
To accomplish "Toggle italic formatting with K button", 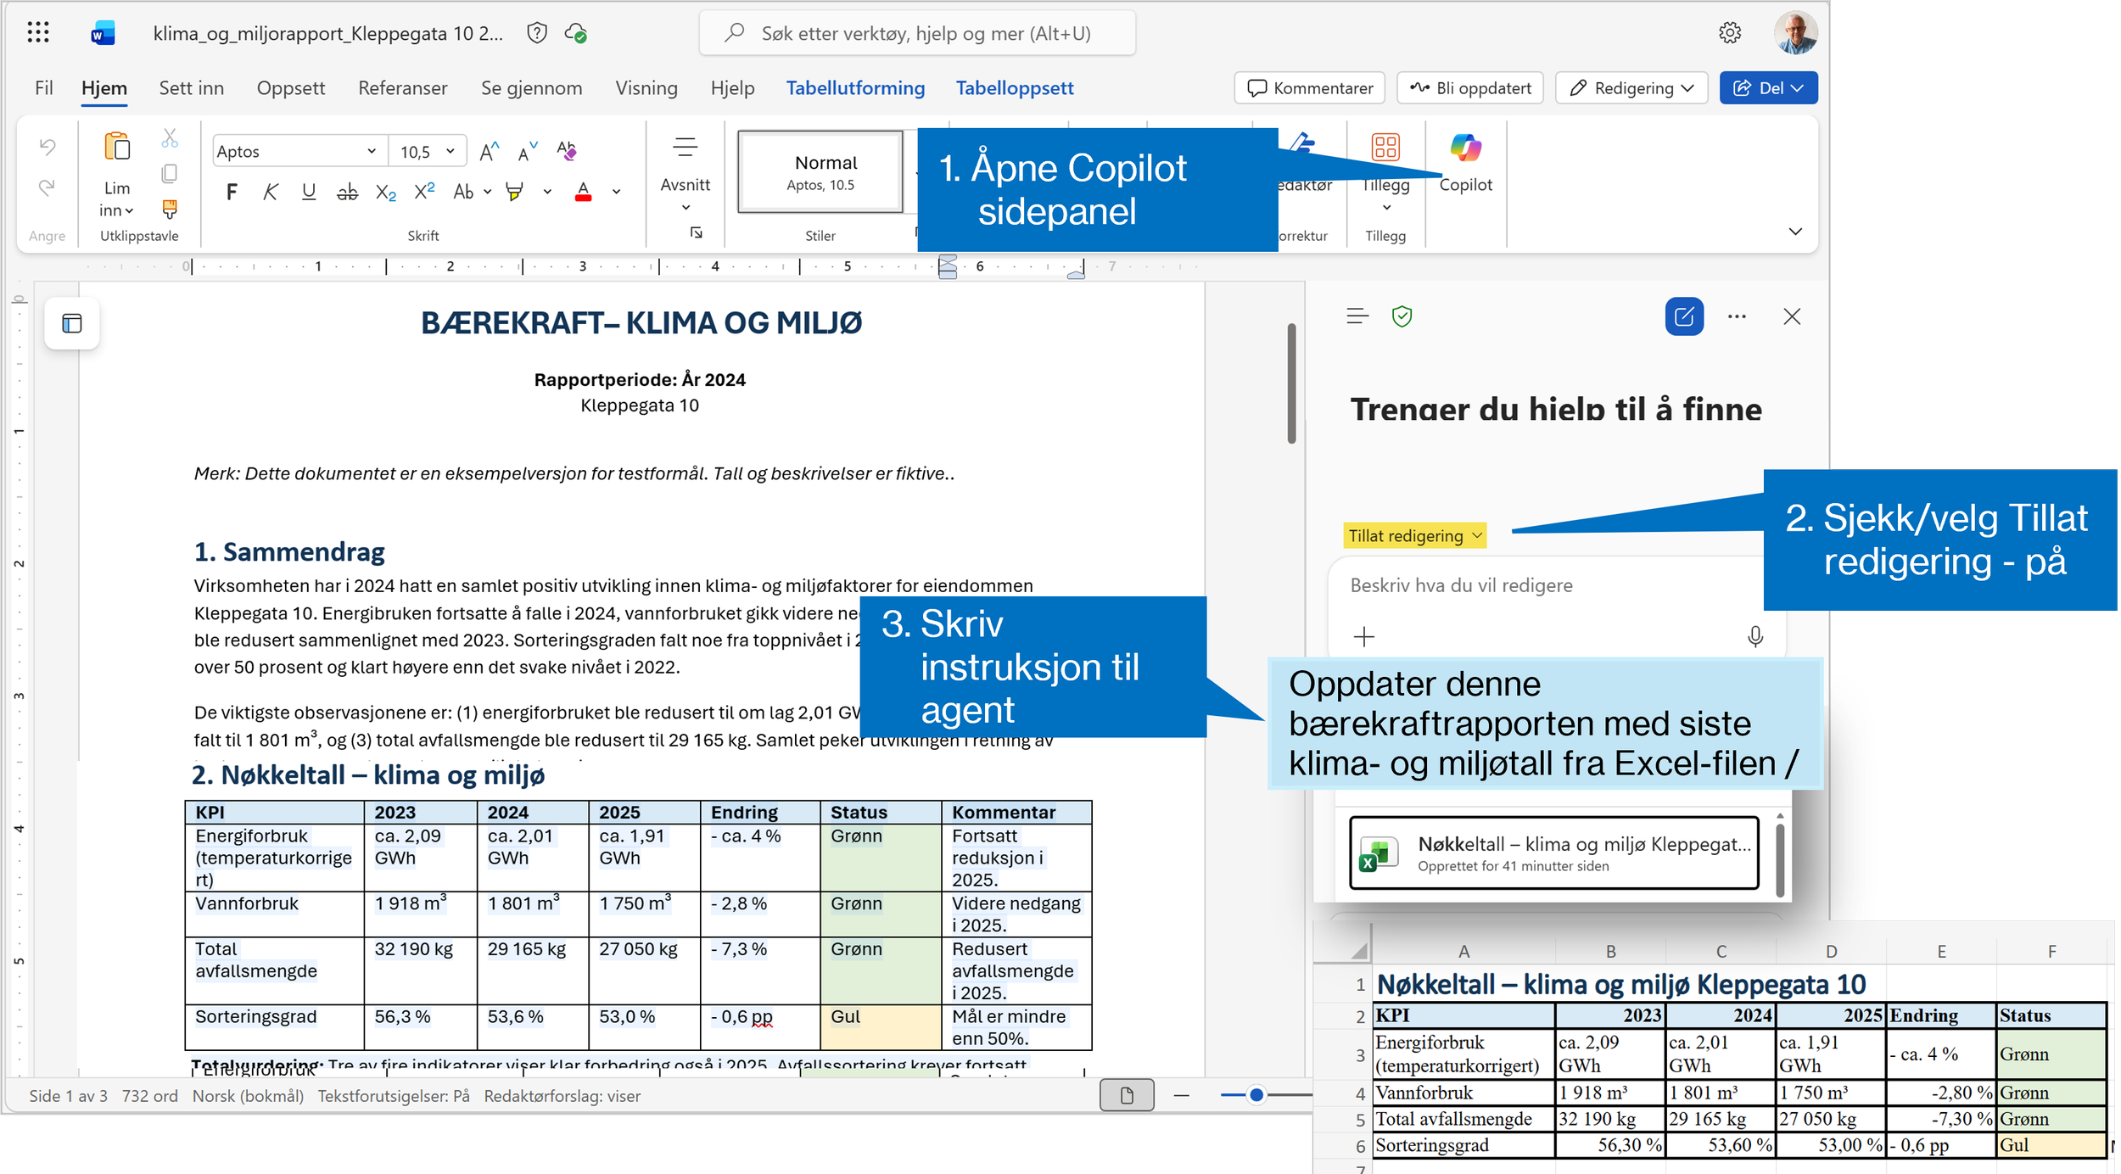I will (x=270, y=192).
